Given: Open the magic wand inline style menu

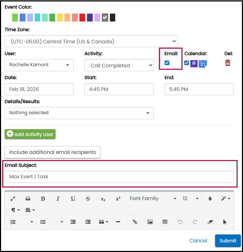Looking at the screenshot, I should point(225,199).
